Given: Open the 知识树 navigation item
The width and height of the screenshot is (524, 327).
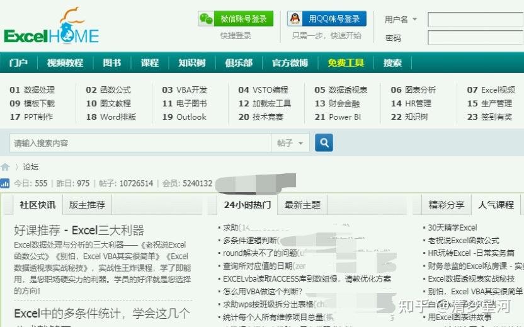Looking at the screenshot, I should (192, 62).
